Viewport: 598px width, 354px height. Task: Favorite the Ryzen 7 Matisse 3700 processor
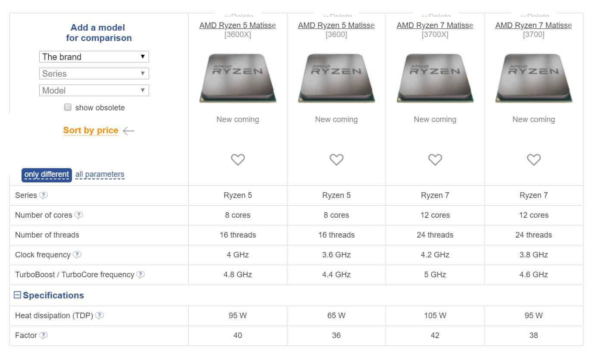point(533,160)
